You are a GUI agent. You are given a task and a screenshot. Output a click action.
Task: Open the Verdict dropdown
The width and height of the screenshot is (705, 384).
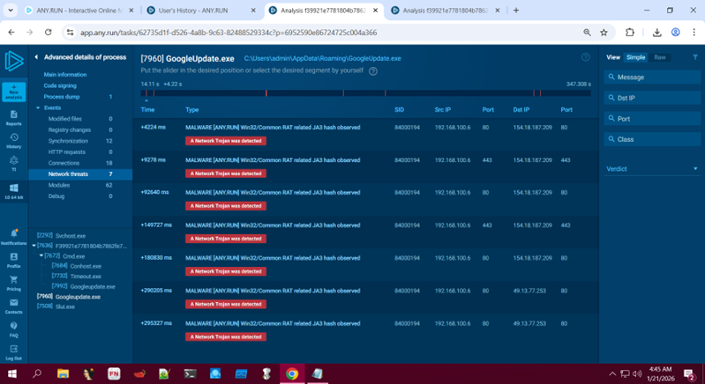[652, 169]
